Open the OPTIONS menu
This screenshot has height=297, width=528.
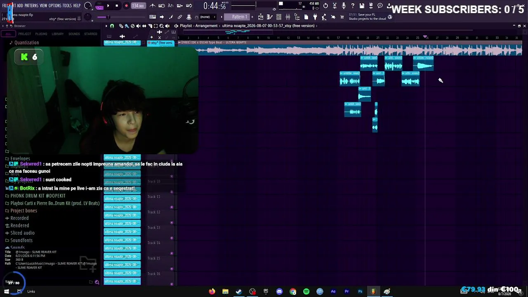click(x=55, y=6)
